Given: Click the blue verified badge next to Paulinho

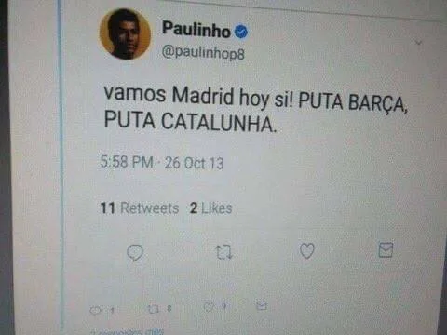Looking at the screenshot, I should pyautogui.click(x=241, y=32).
